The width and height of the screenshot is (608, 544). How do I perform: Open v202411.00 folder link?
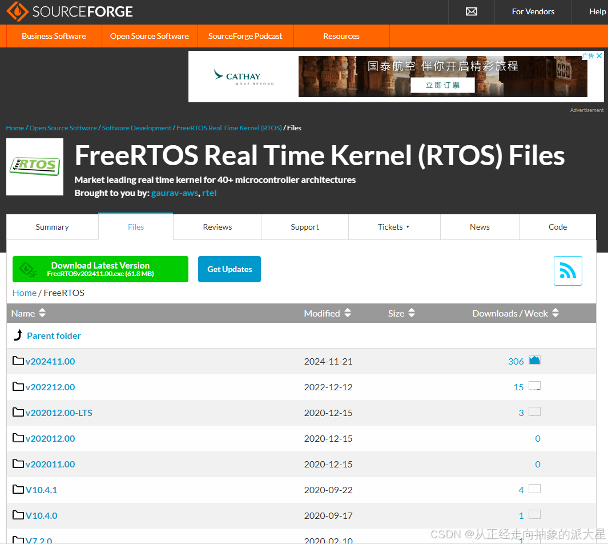pos(50,361)
